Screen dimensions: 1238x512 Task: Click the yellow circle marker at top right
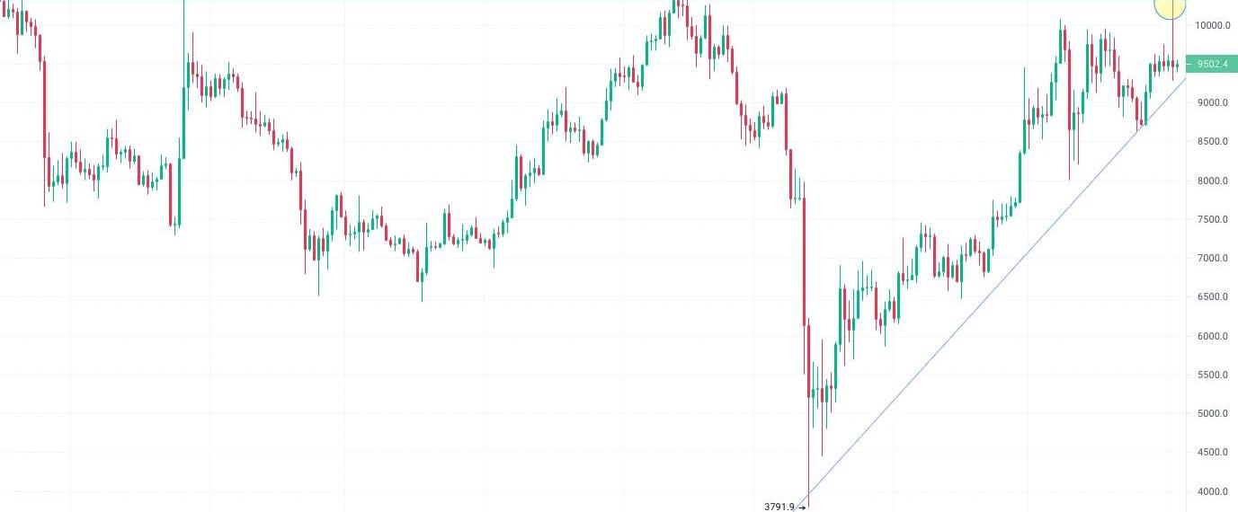pos(1170,6)
